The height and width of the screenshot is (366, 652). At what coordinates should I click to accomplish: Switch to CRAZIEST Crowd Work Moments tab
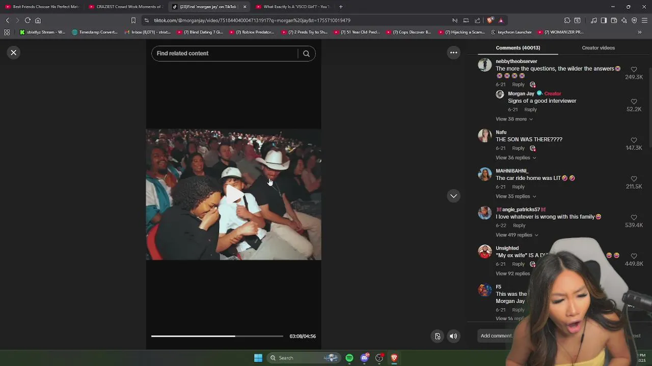(125, 7)
